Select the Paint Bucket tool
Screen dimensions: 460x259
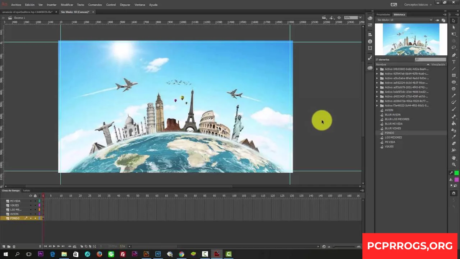[454, 123]
